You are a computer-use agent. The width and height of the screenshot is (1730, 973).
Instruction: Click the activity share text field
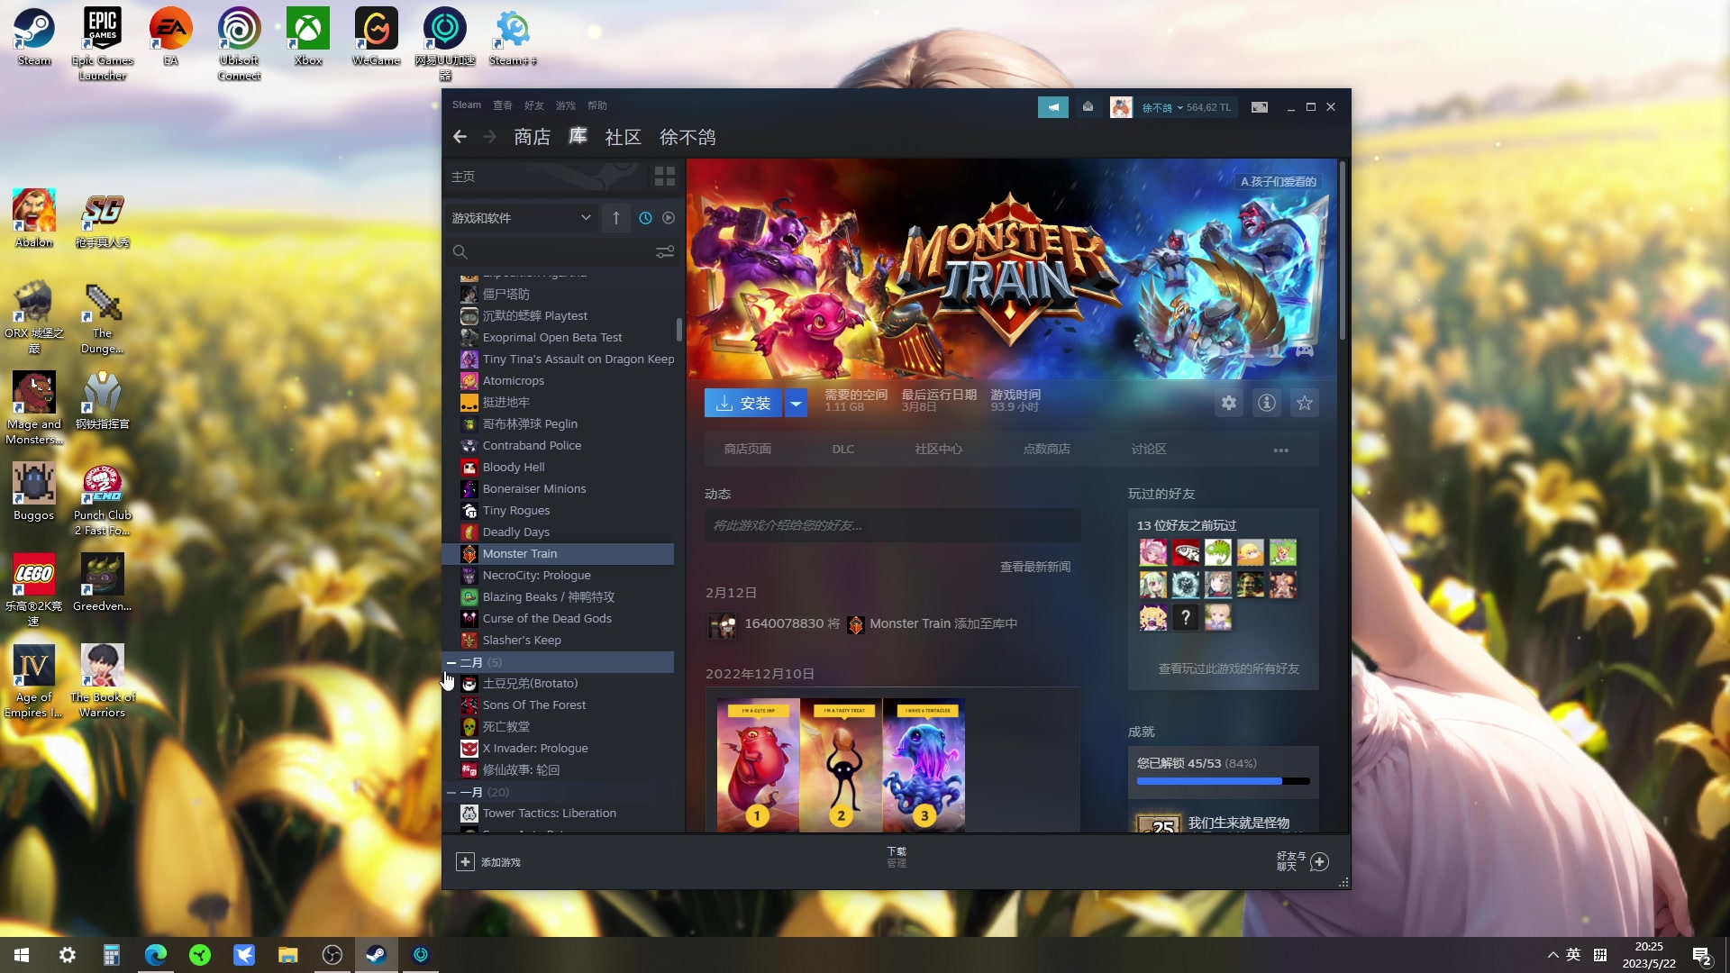click(893, 525)
